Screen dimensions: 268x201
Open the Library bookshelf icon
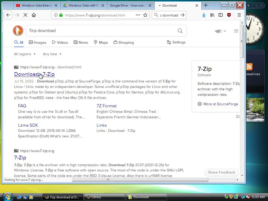point(212,15)
